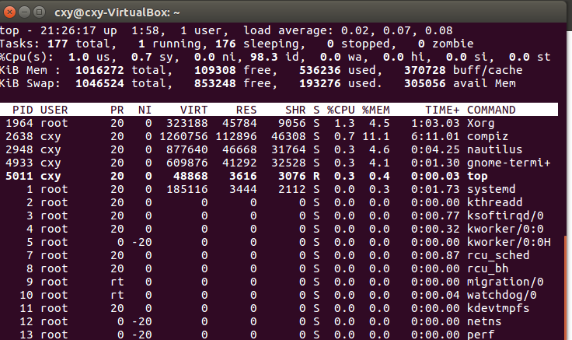572x340 pixels.
Task: Click the 370728 buff/cache value
Action: [424, 70]
